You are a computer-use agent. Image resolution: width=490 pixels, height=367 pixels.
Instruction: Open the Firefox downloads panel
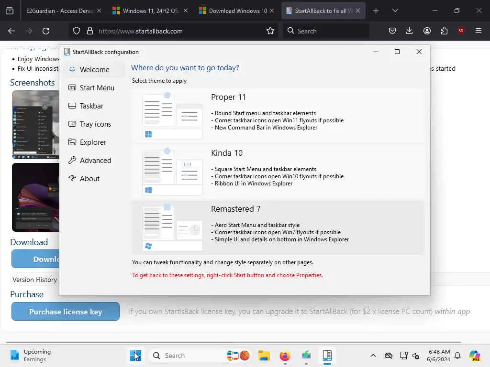(410, 31)
